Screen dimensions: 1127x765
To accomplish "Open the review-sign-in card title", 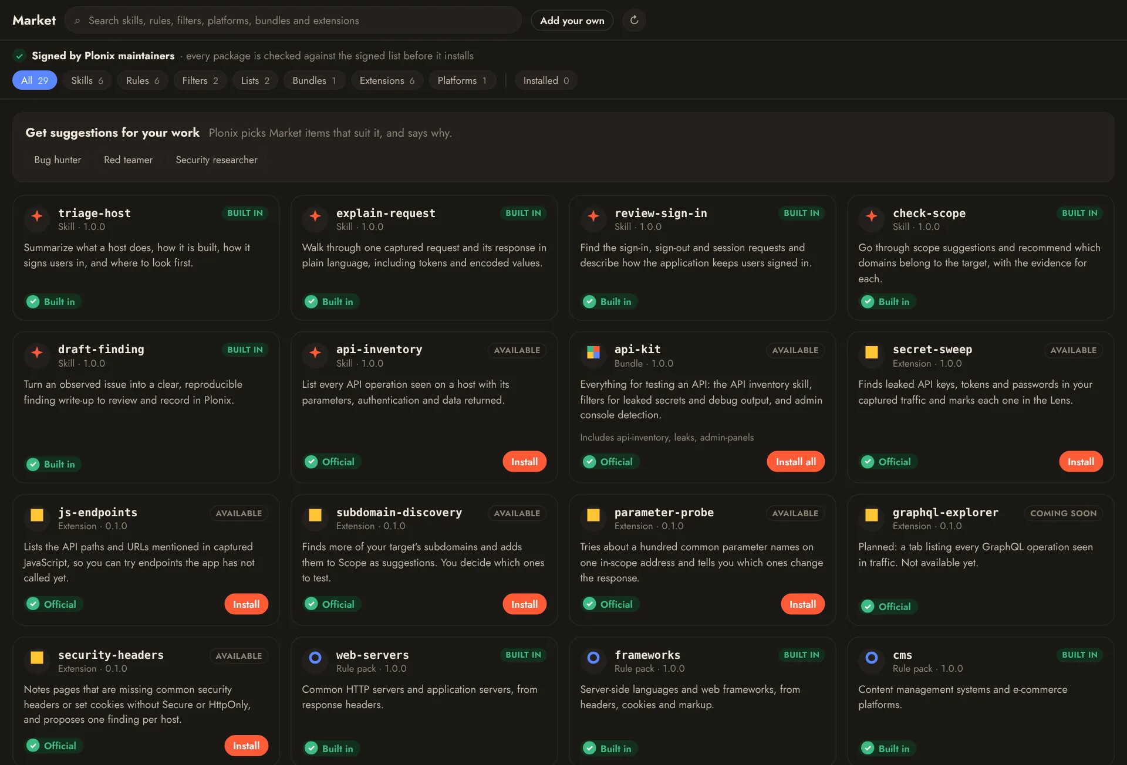I will point(661,213).
